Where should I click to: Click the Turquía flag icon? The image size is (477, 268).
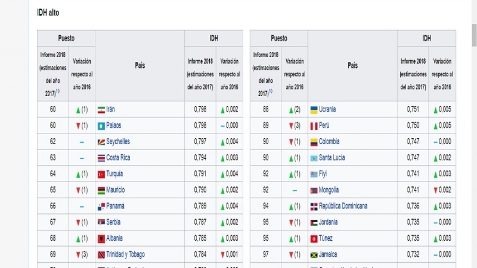(x=101, y=174)
